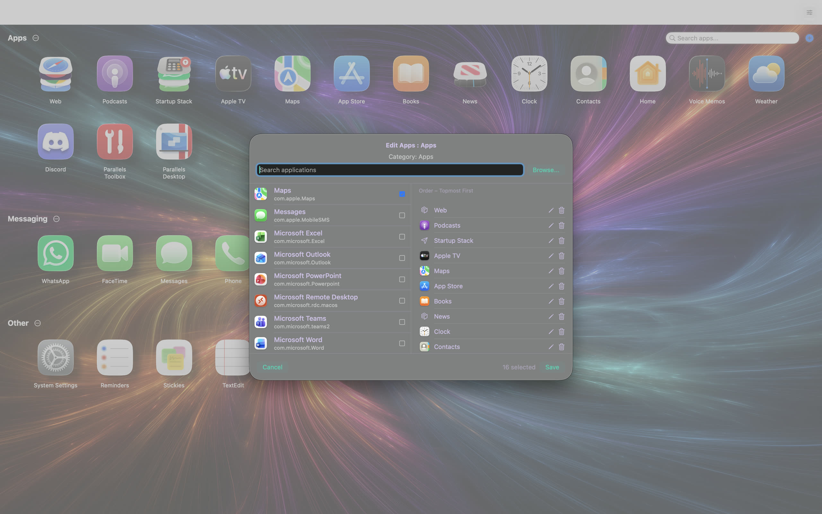
Task: Delete Clock from the order list
Action: [562, 332]
